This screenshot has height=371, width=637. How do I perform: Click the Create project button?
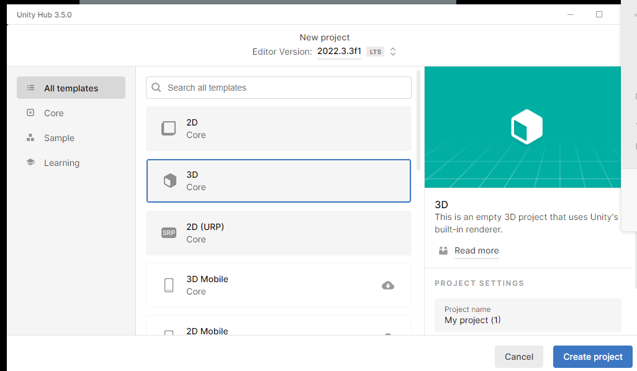click(x=593, y=357)
